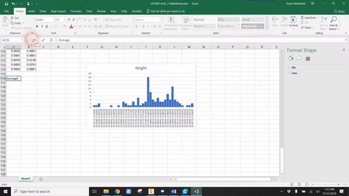Click the Undo arrow in Quick Access
Viewport: 349px width, 196px height.
13,4
